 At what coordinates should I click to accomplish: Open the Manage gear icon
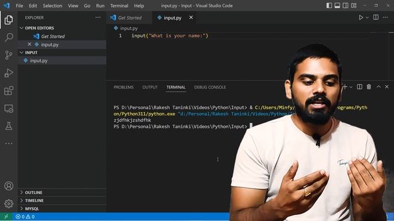[9, 203]
